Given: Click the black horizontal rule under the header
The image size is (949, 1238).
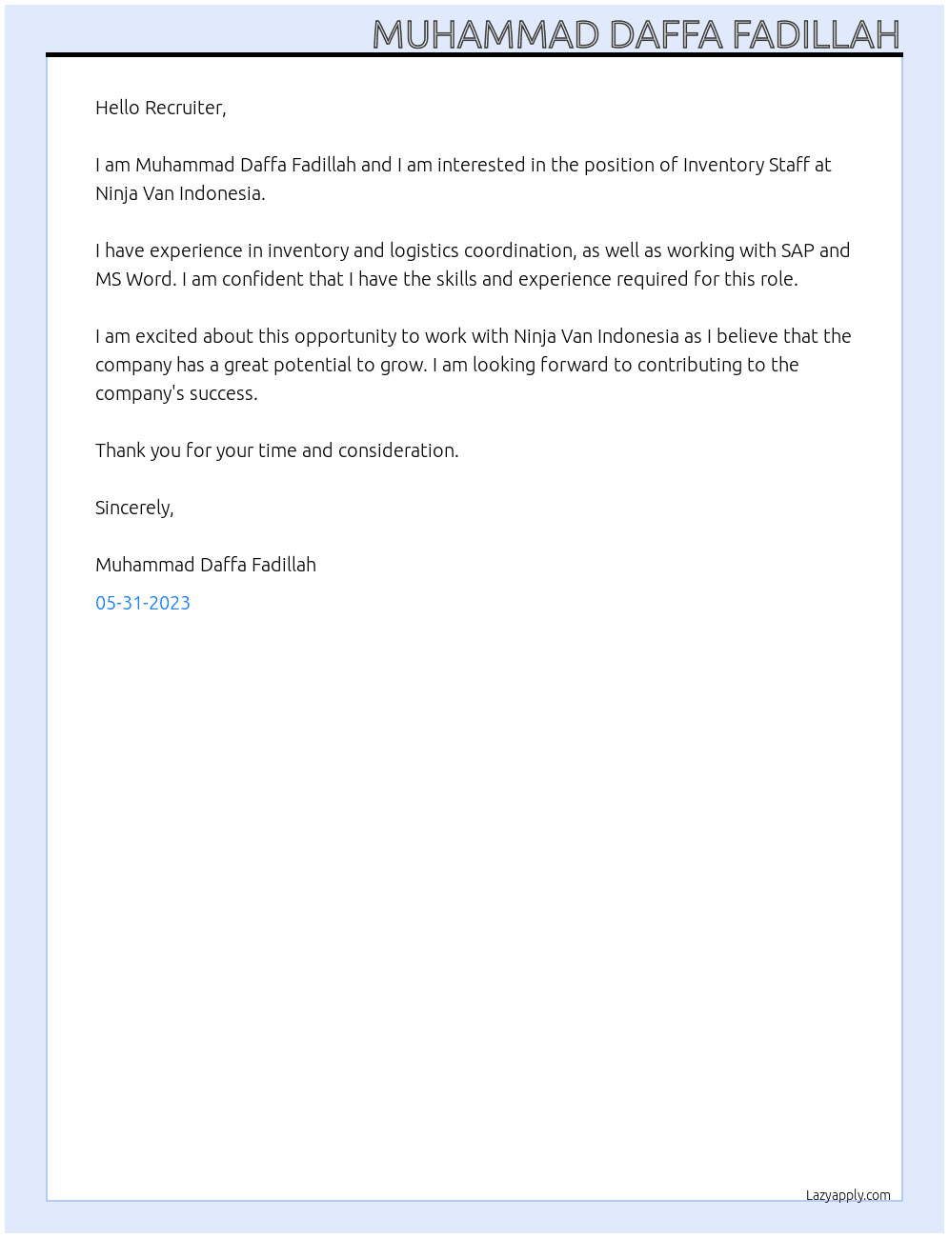Looking at the screenshot, I should (x=474, y=55).
